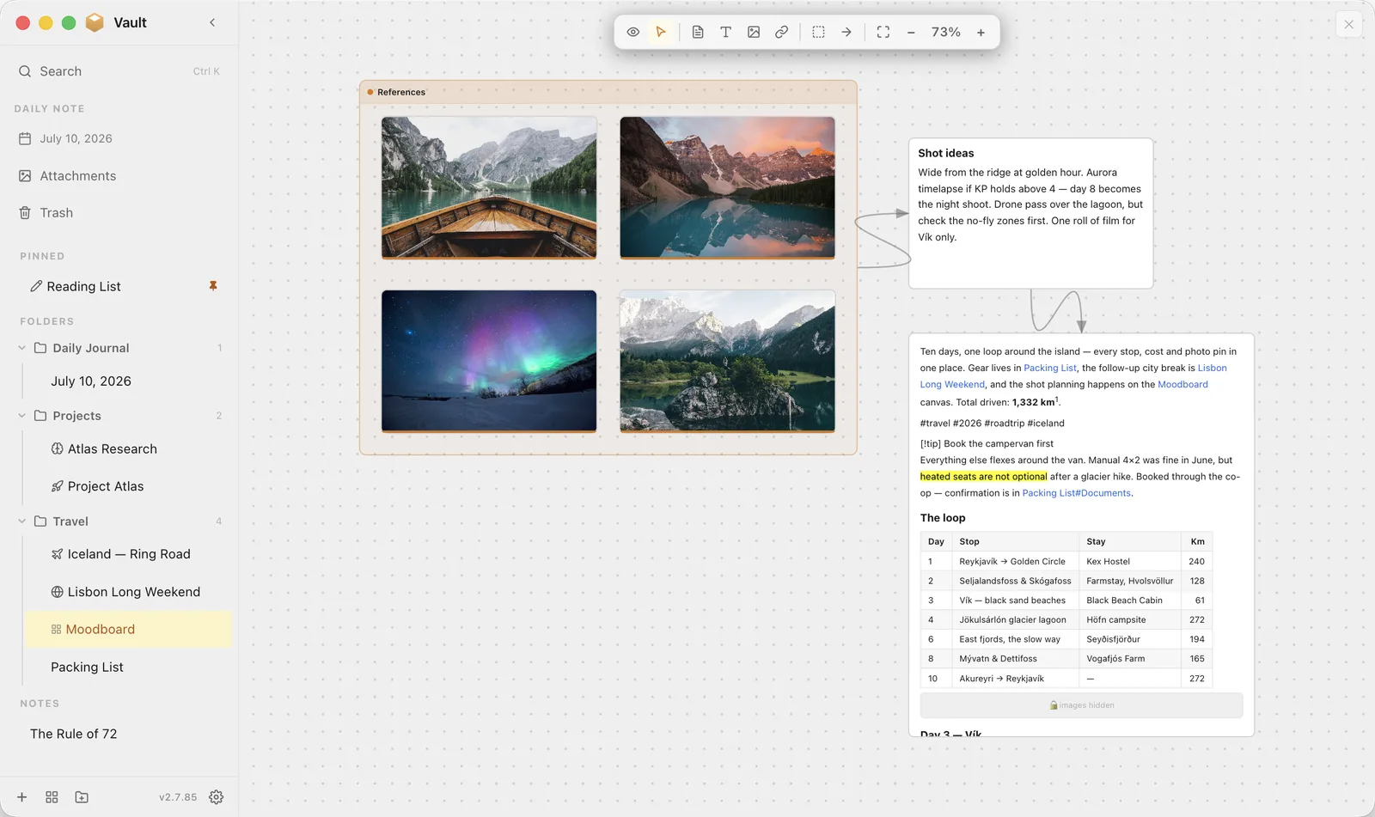Unpin Reading List with the pin icon
The height and width of the screenshot is (817, 1375).
point(213,286)
